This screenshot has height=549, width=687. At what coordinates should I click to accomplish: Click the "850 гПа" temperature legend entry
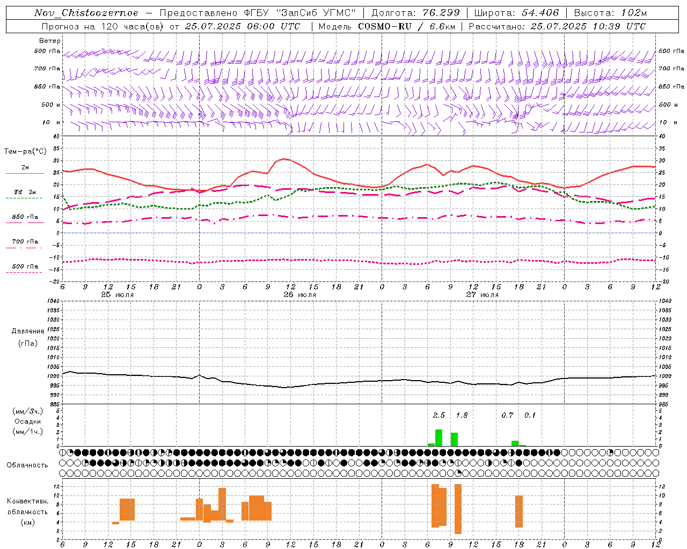(25, 217)
